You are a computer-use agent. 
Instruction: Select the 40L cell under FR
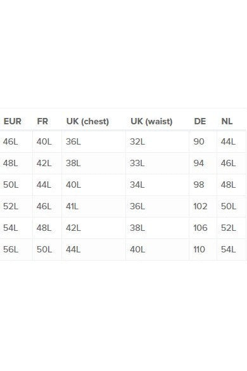pos(44,141)
